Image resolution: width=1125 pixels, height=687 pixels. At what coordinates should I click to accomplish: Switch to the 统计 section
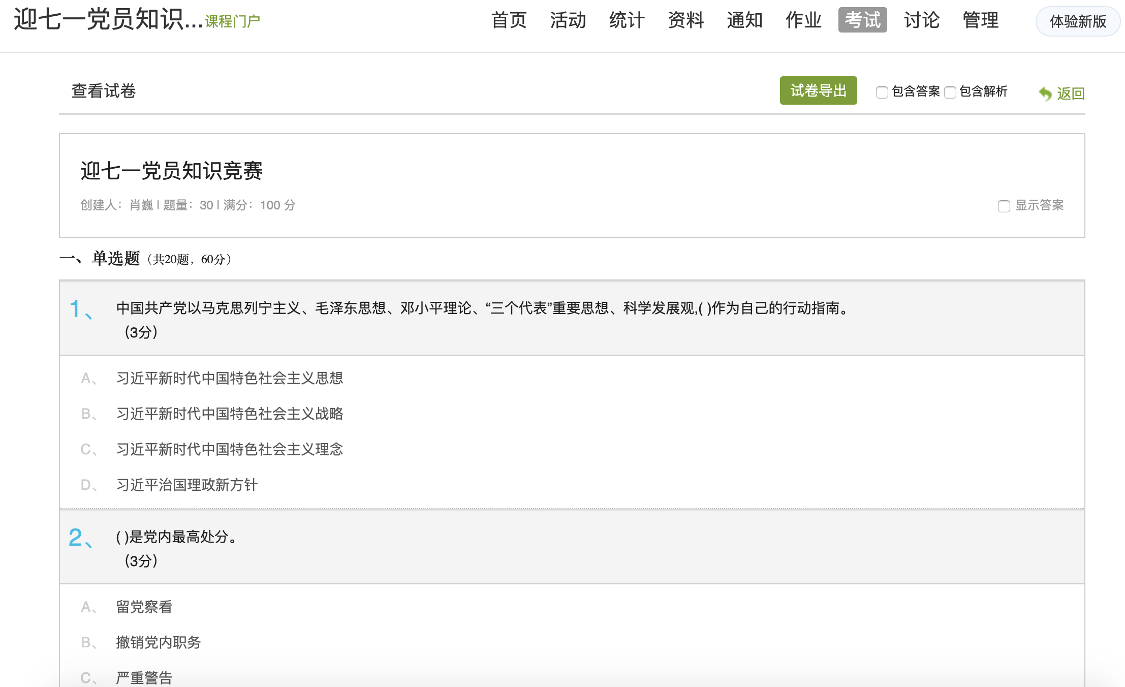[x=627, y=20]
